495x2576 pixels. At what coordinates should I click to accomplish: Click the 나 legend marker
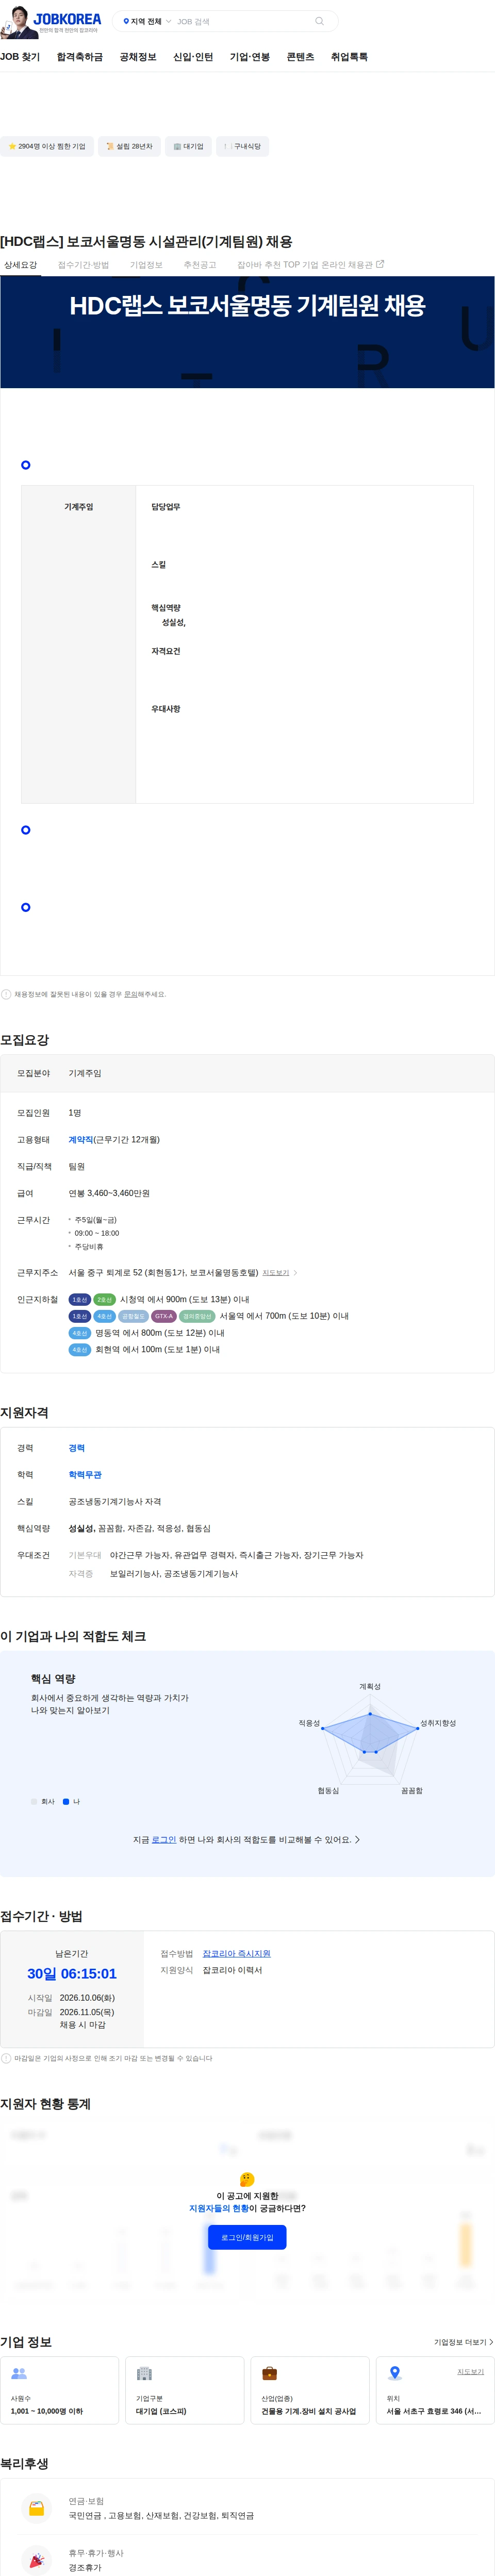[66, 1801]
